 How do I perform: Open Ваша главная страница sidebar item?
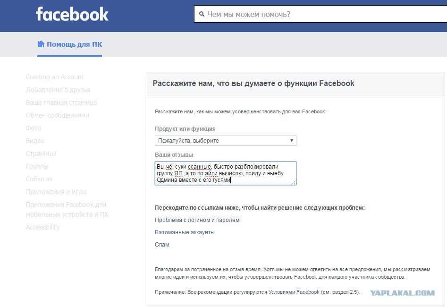click(x=61, y=102)
